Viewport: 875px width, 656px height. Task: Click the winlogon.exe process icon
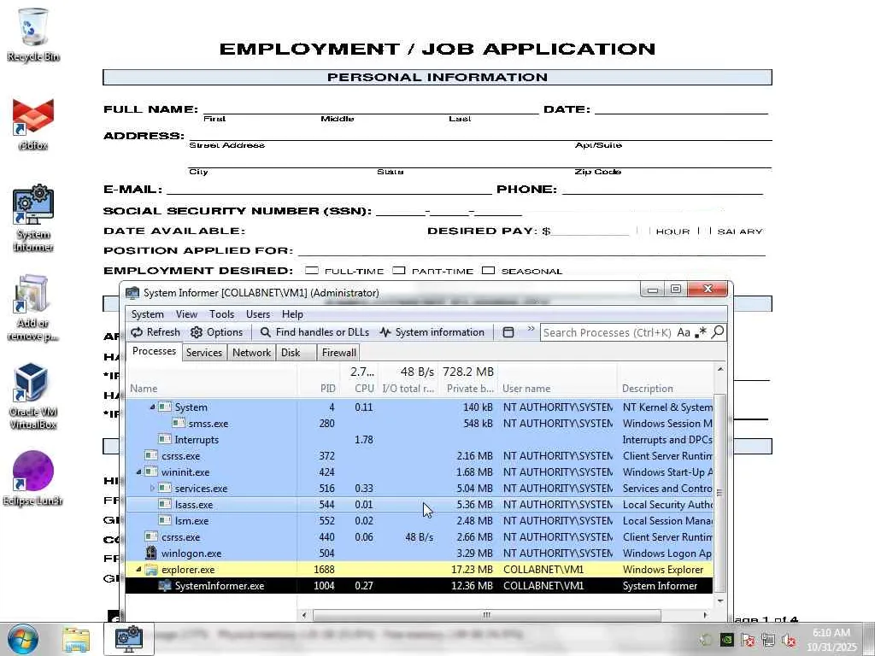151,553
